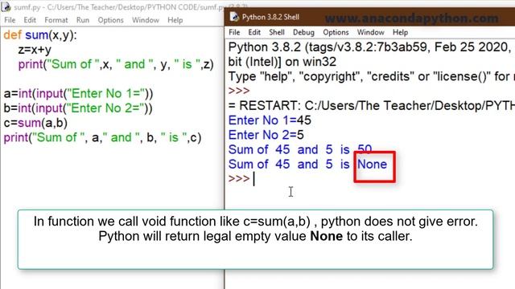Screen dimensions: 515x289
Task: Click the 'Enter No 1=' input code line
Action: [79, 94]
